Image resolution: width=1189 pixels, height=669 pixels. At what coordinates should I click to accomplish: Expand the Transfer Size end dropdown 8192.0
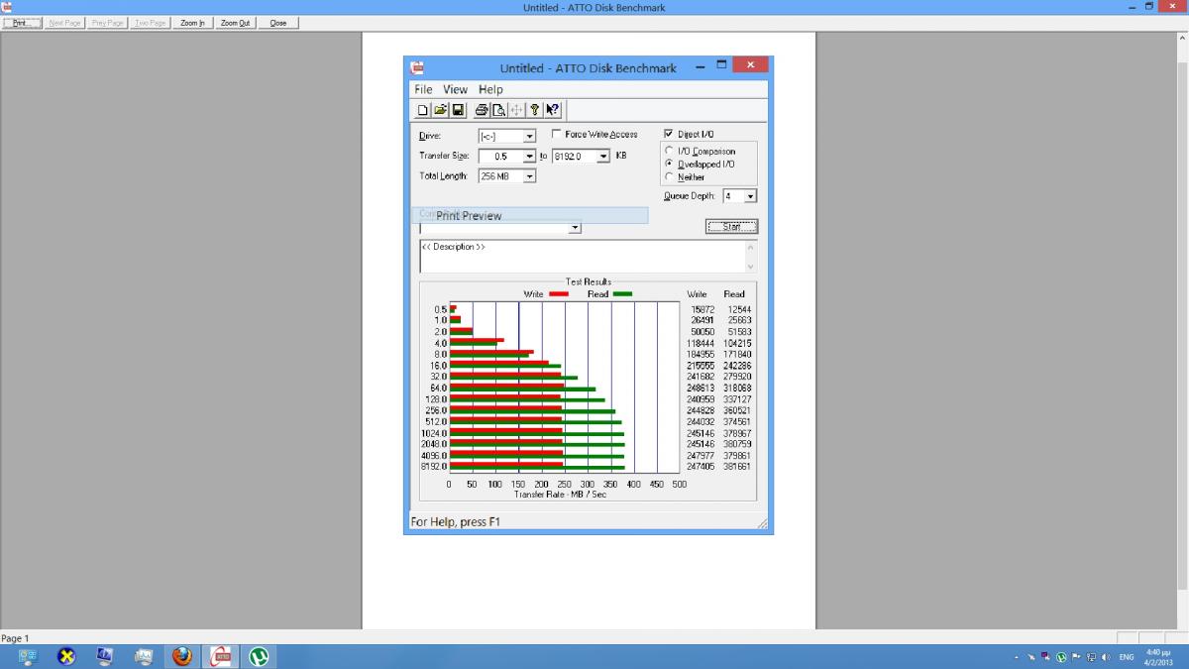tap(603, 157)
